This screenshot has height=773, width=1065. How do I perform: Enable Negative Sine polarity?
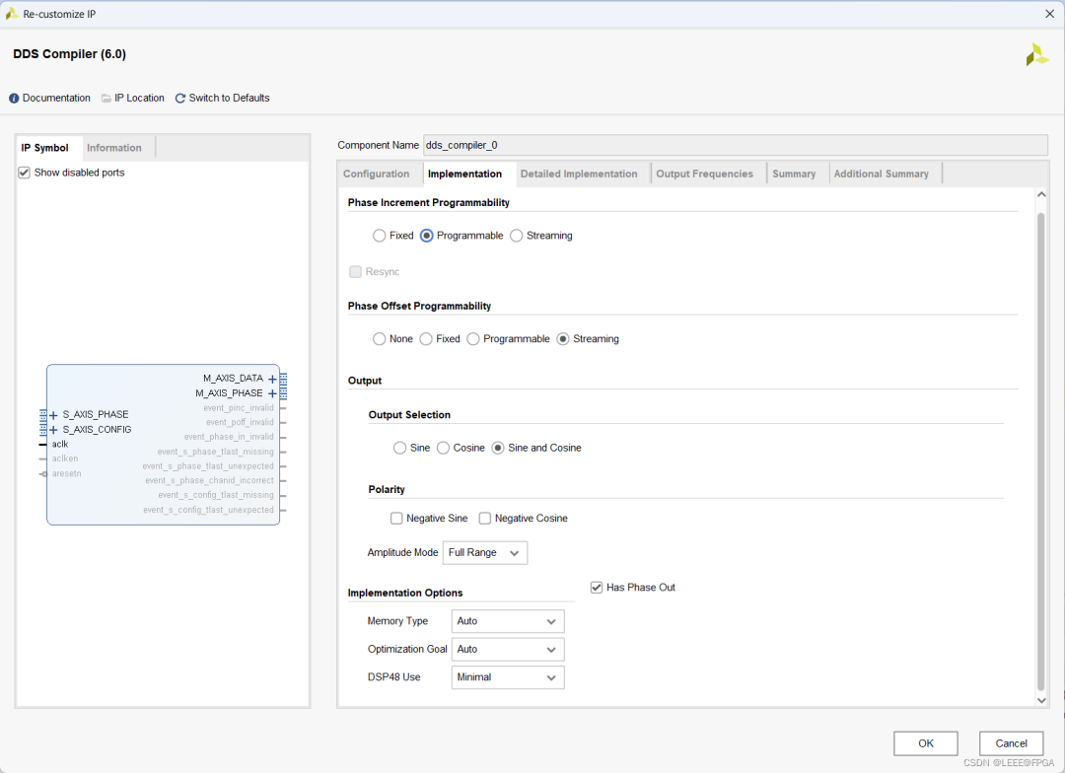(396, 519)
